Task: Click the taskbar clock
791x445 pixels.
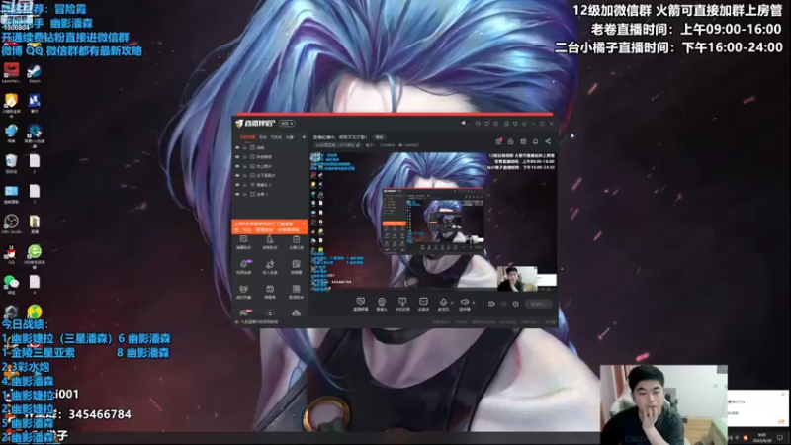Action: (761, 437)
